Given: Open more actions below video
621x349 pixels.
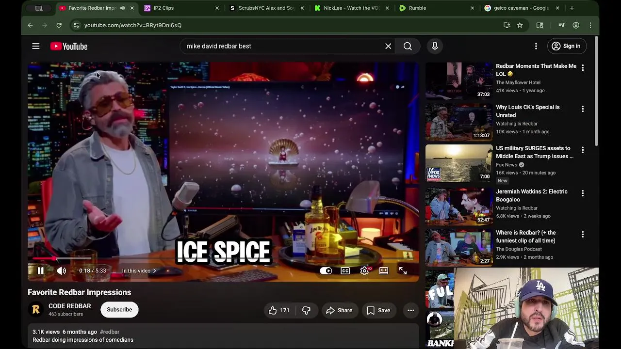Looking at the screenshot, I should pyautogui.click(x=411, y=310).
